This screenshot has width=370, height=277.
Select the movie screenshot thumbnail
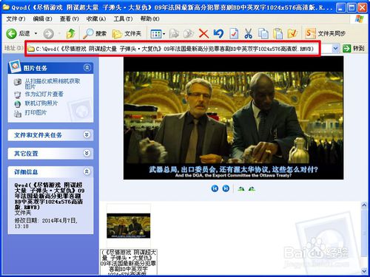[x=128, y=225]
